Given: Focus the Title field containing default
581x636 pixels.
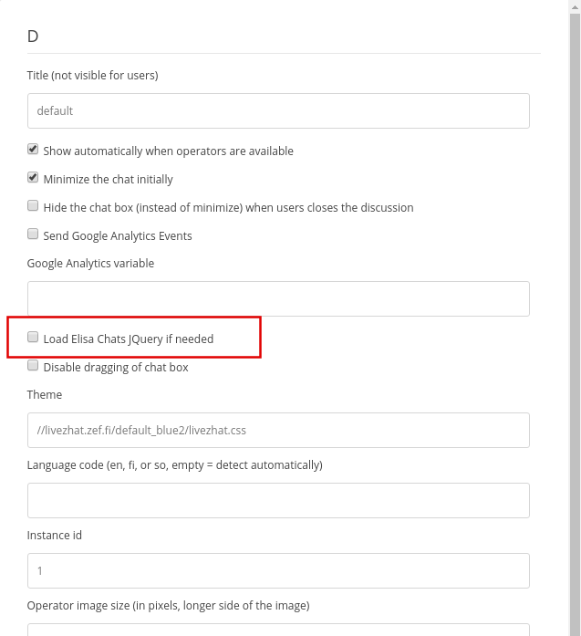Looking at the screenshot, I should (278, 110).
